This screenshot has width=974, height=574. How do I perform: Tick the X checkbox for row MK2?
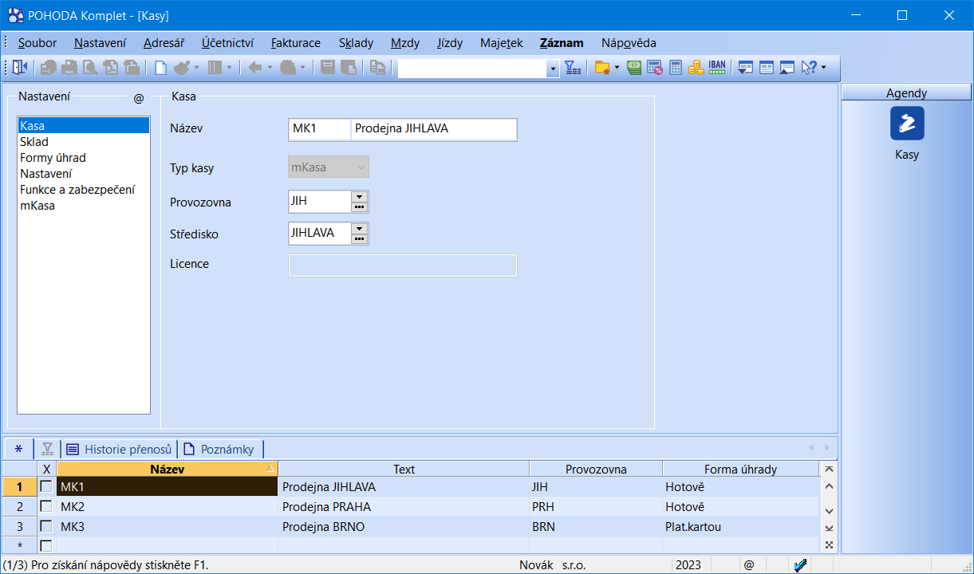coord(46,506)
